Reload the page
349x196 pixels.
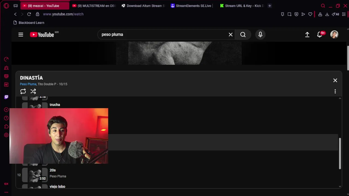pos(29,14)
